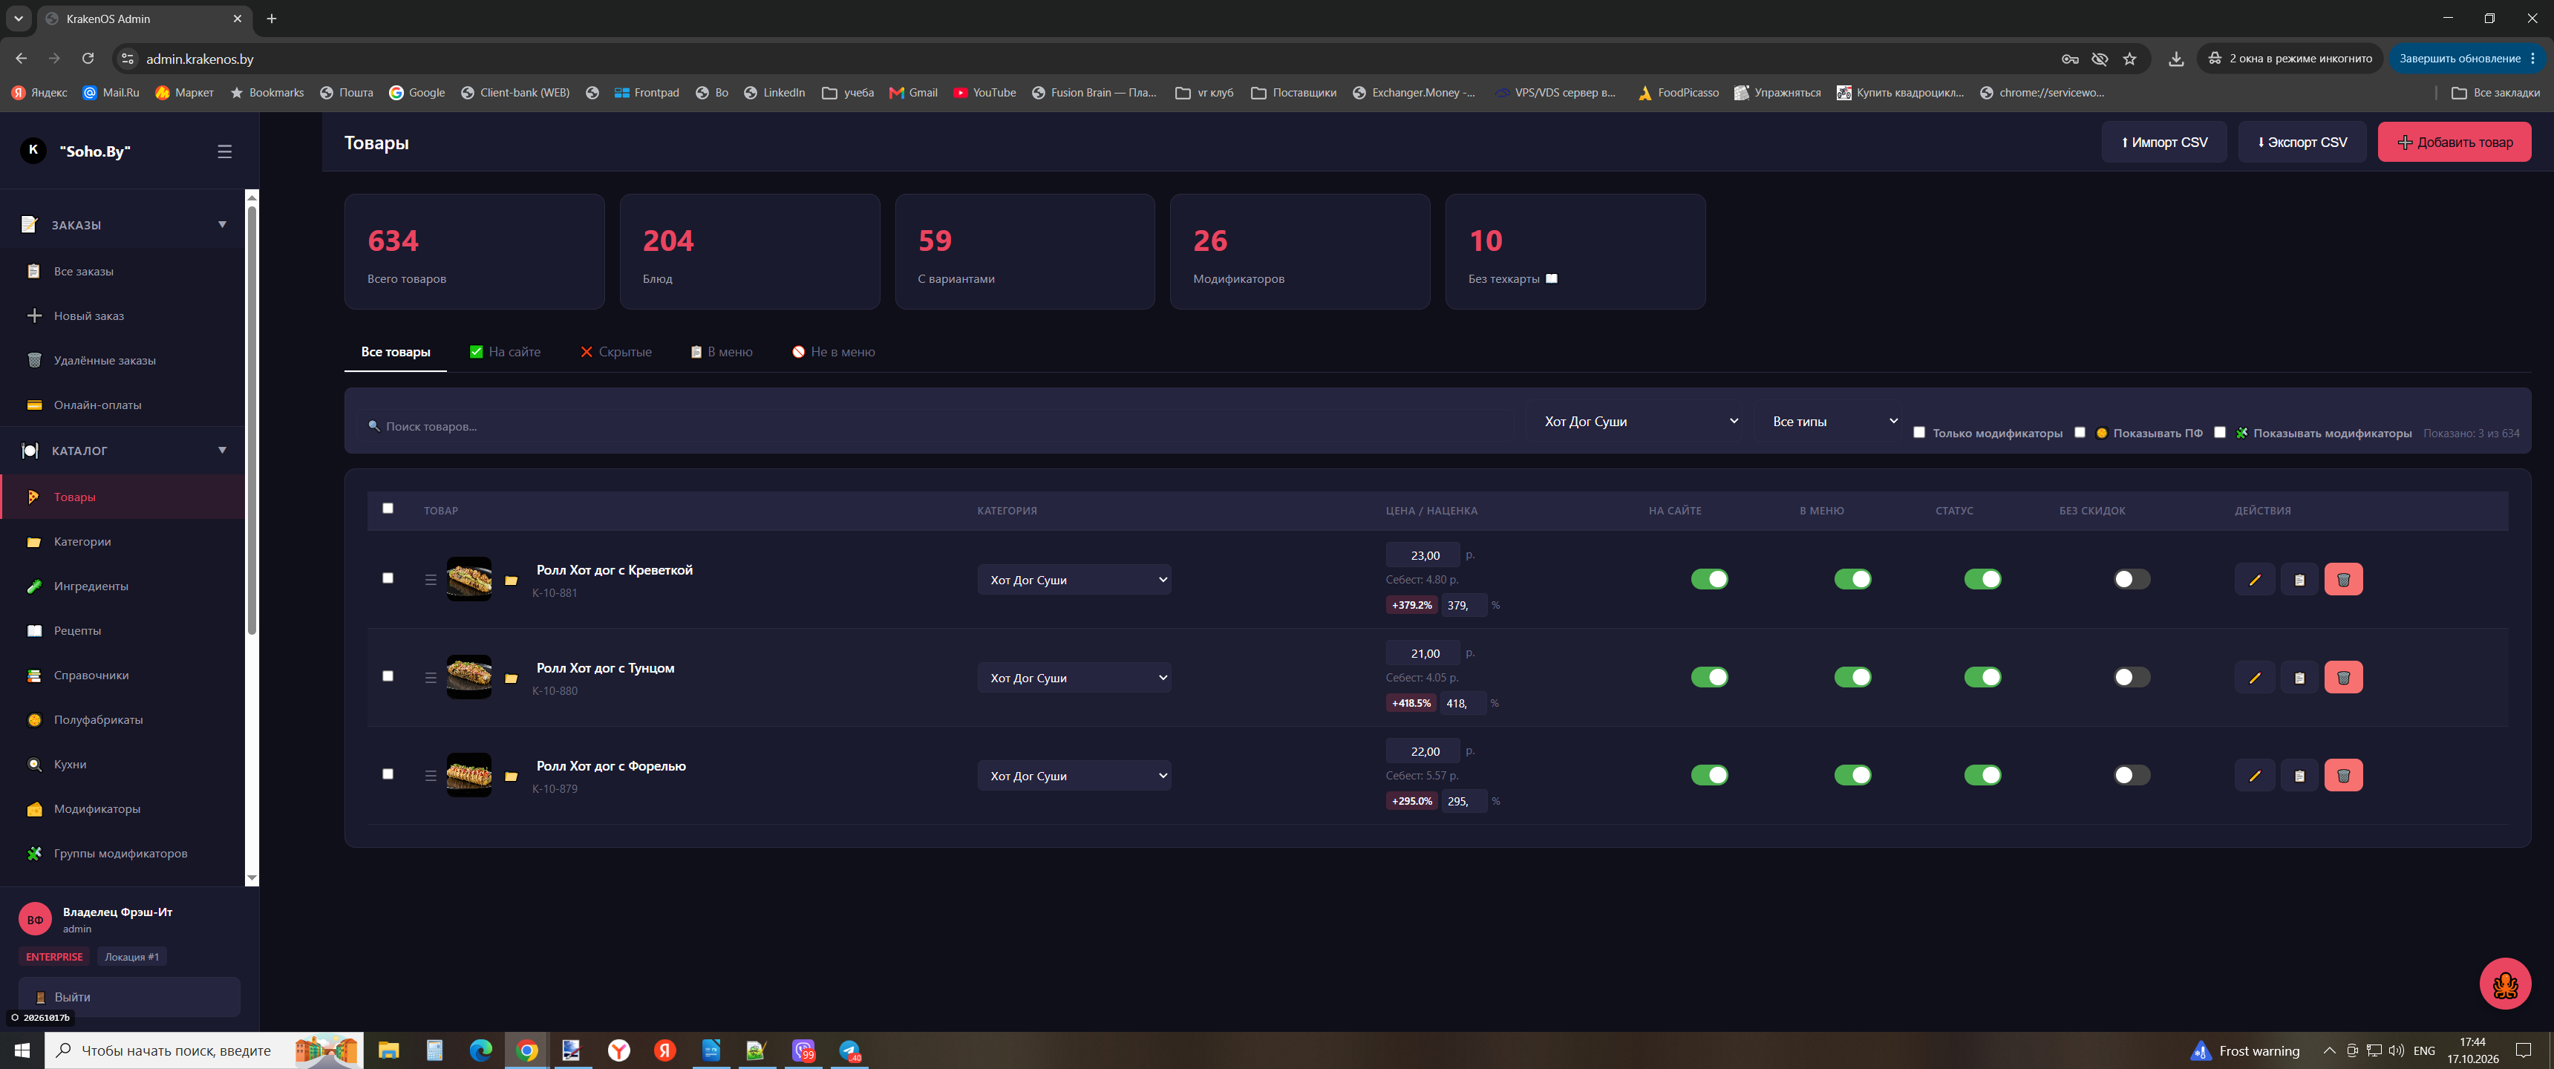
Task: Click the Добавить товар button
Action: coord(2454,143)
